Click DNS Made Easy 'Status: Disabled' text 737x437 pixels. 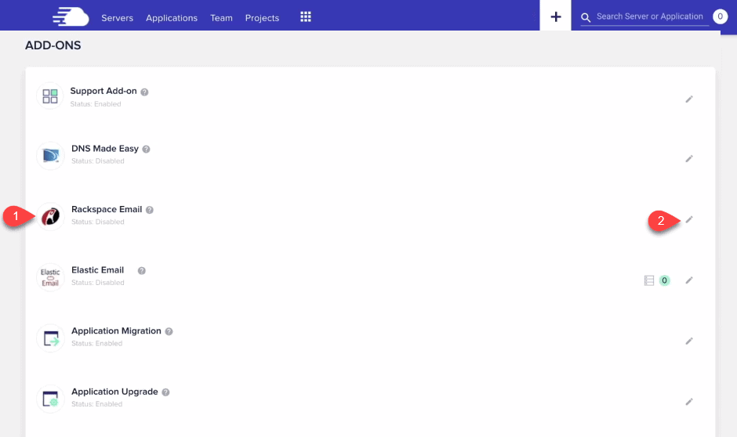(98, 161)
